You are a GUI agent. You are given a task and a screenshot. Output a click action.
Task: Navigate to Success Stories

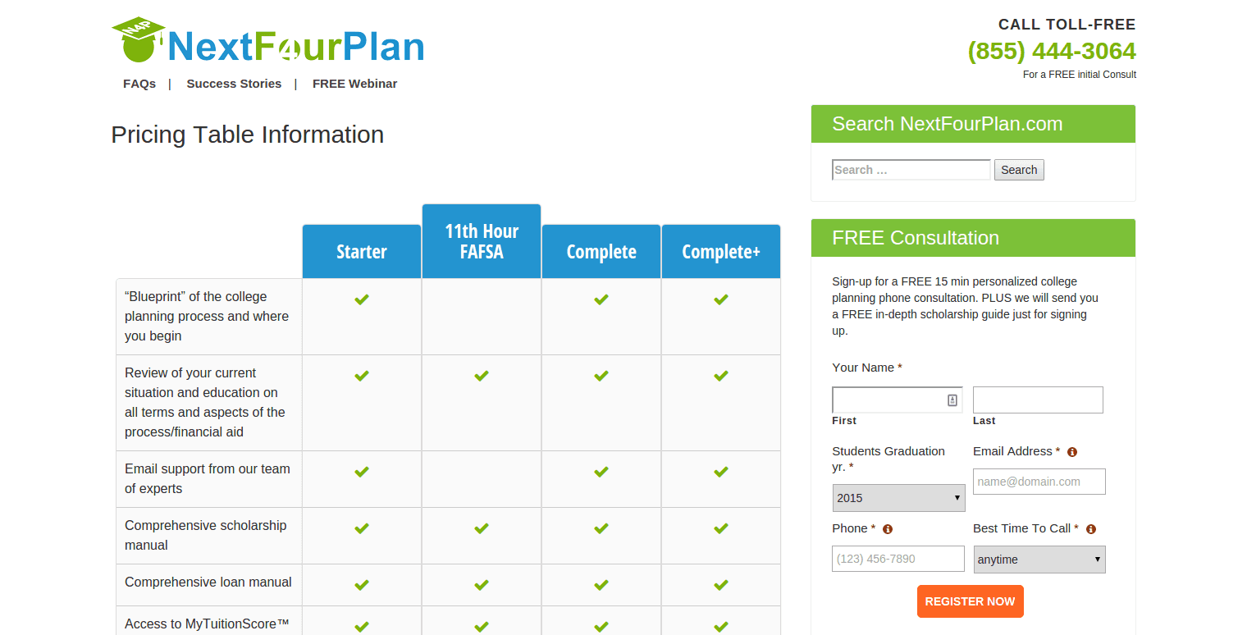pyautogui.click(x=234, y=83)
